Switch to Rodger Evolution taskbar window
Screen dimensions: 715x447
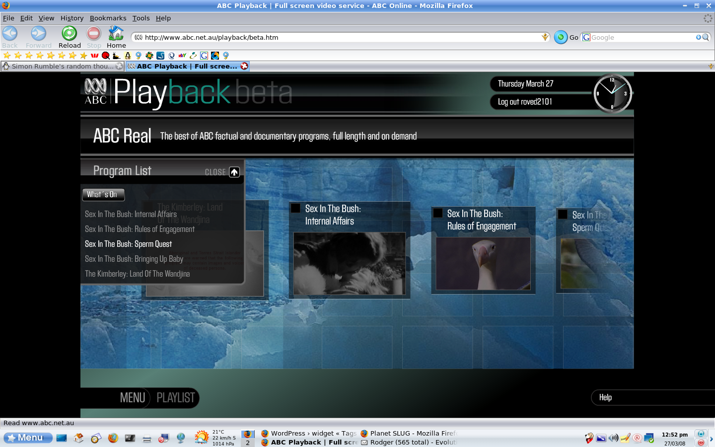pyautogui.click(x=408, y=442)
